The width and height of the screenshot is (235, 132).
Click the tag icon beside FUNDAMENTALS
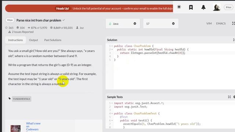[x=10, y=98]
